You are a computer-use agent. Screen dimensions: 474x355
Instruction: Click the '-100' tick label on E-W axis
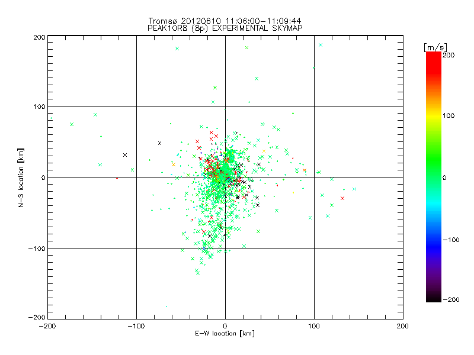coord(136,327)
